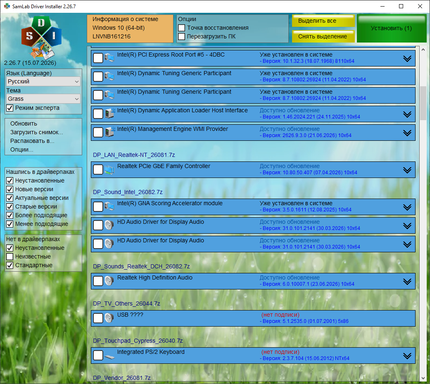Click driverpack header DP_Sounds_Realtek_DCH_26082.7z
The height and width of the screenshot is (384, 430).
coord(141,266)
